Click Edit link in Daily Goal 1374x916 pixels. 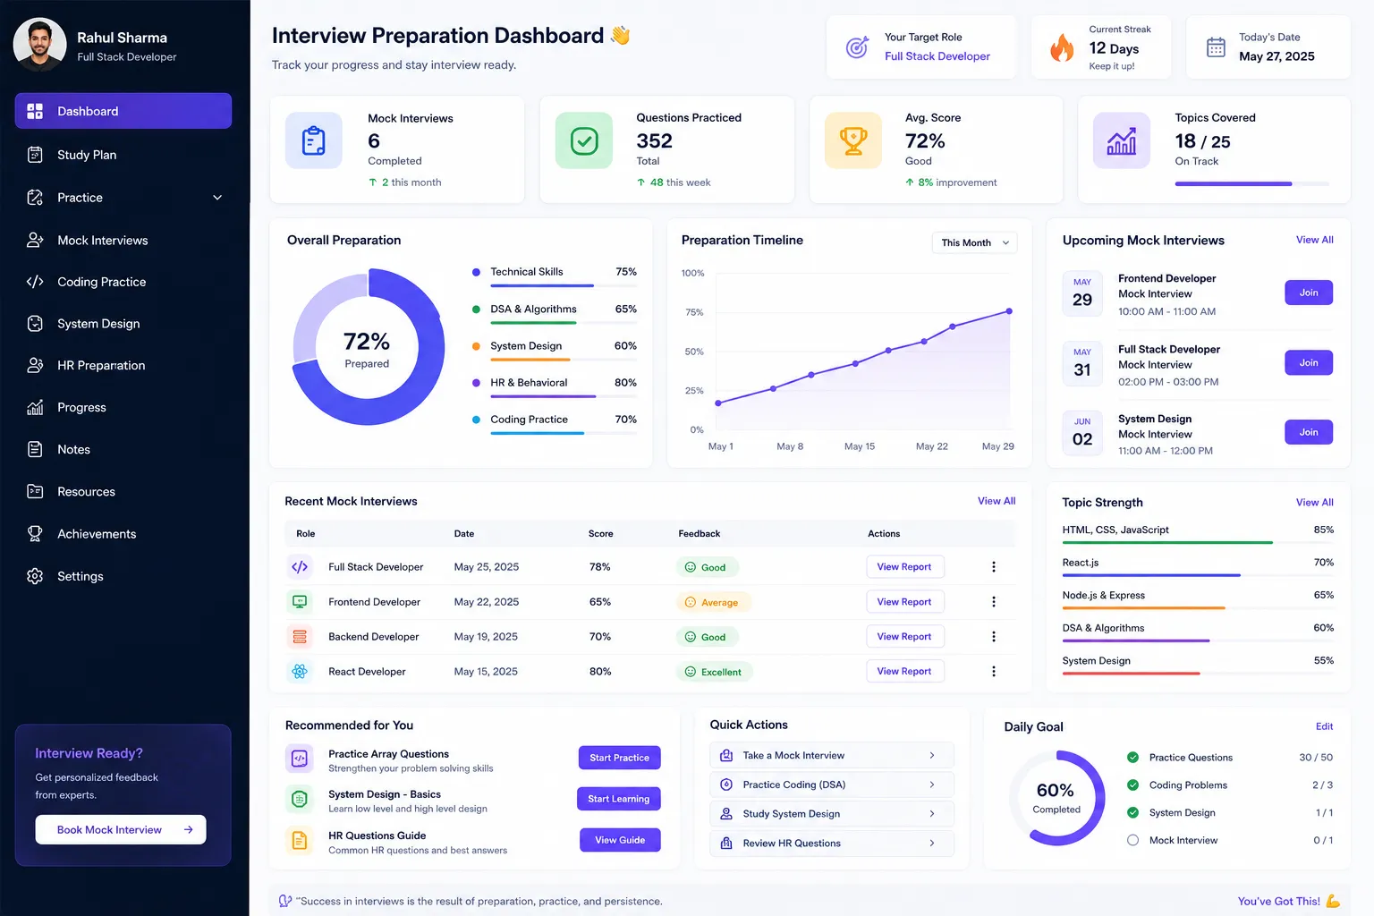point(1324,726)
